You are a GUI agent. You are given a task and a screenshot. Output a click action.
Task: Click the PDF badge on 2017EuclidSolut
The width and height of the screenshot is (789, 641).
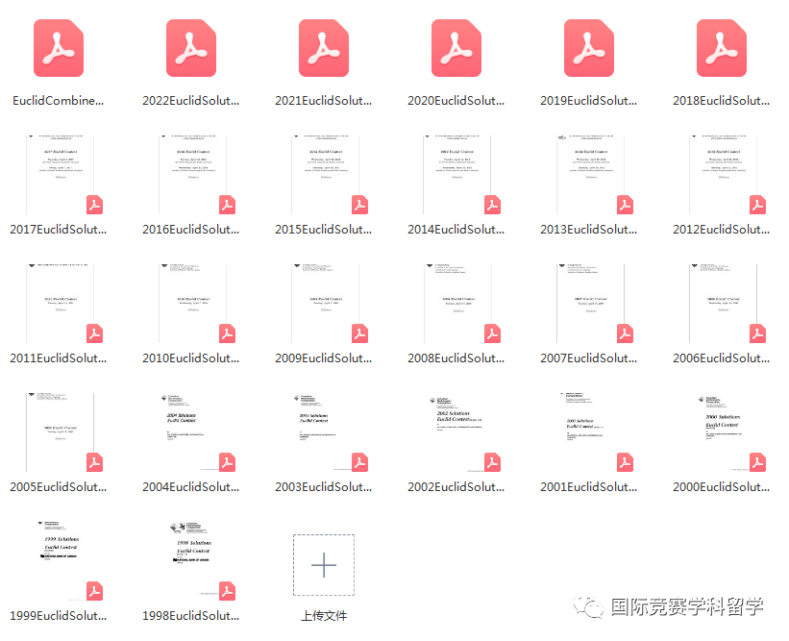(94, 205)
